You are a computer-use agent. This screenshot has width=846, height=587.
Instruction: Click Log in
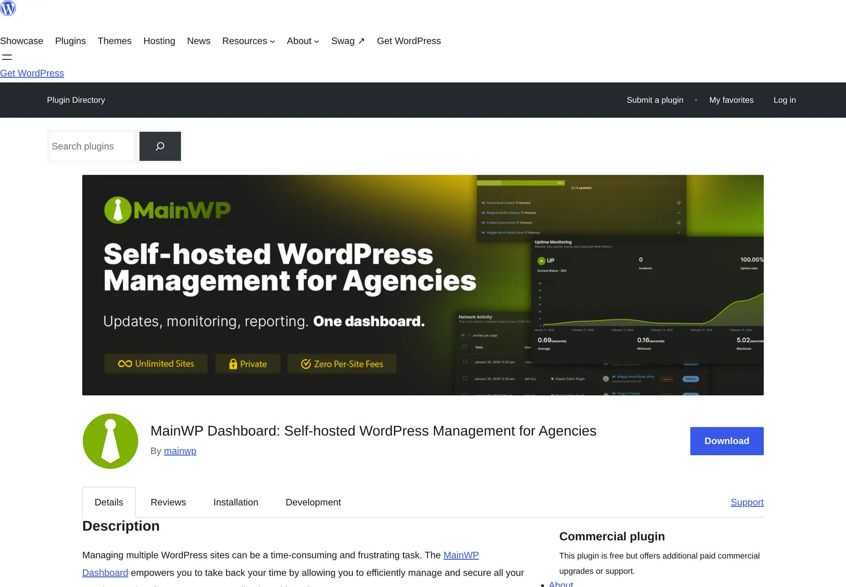785,100
